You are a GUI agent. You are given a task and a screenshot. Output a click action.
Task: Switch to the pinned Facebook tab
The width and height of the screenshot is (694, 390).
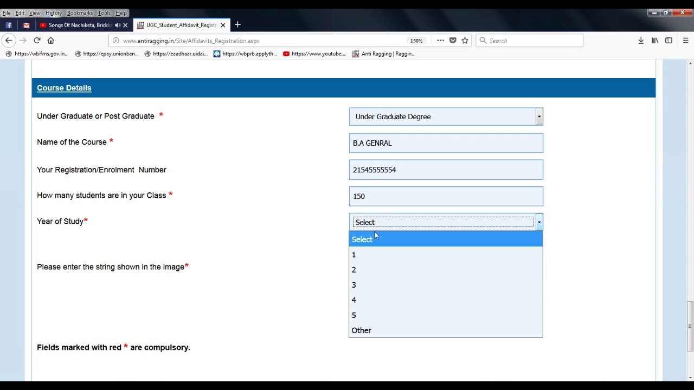pos(9,25)
